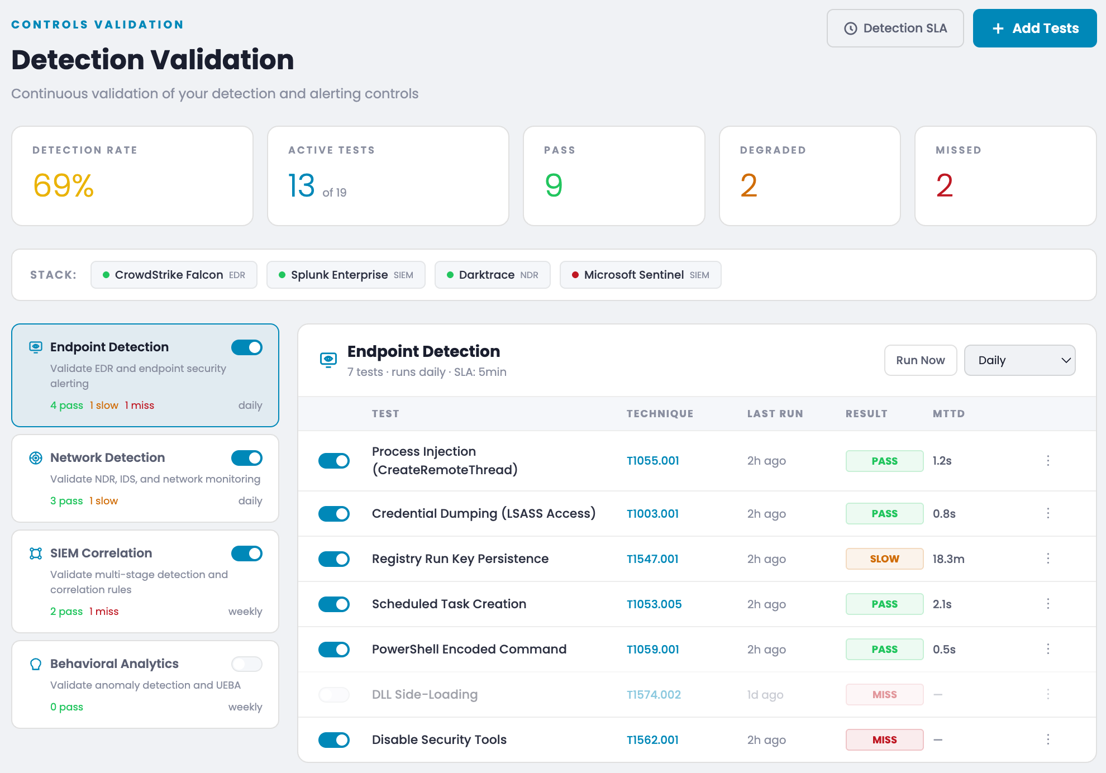Image resolution: width=1106 pixels, height=773 pixels.
Task: Disable the Registry Run Key Persistence toggle
Action: 334,559
